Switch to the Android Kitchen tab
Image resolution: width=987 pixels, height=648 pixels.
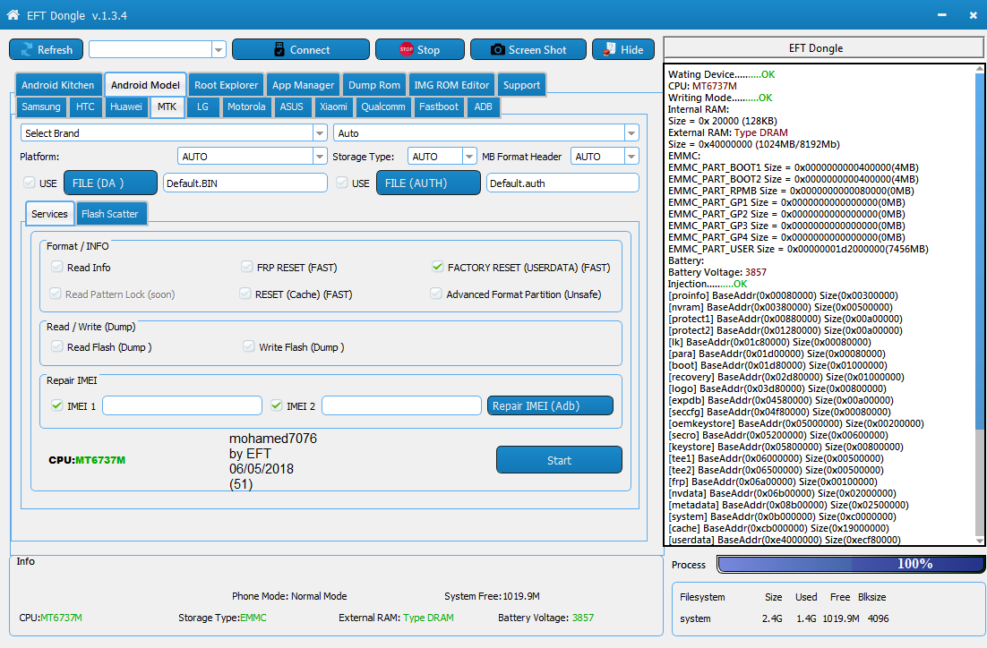58,85
